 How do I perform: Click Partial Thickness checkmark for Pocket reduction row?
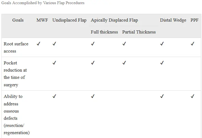tap(124, 63)
